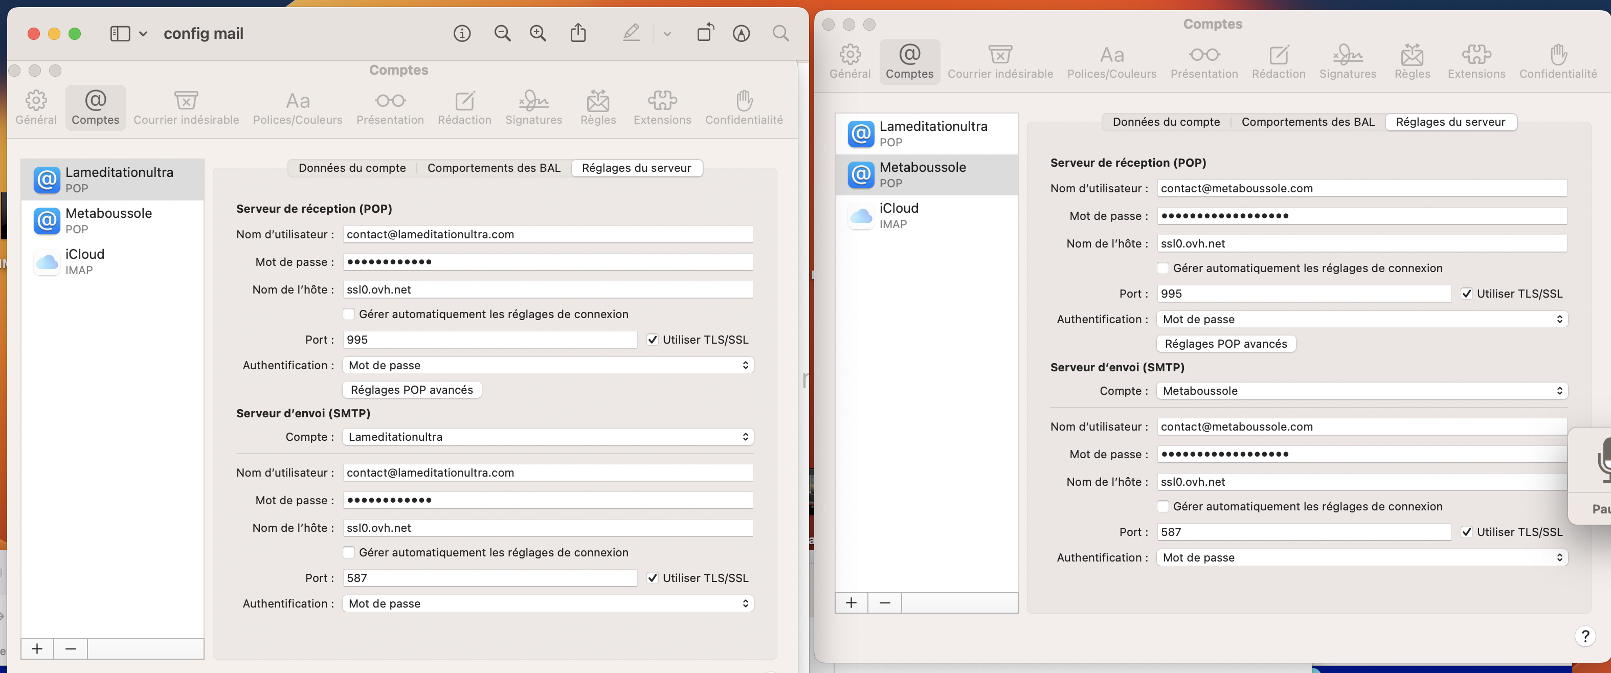Viewport: 1611px width, 673px height.
Task: Open the SMTP Compte Metaboussole dropdown
Action: [1361, 391]
